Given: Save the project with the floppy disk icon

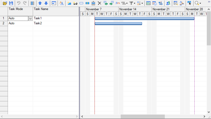Looking at the screenshot, I should (x=11, y=3).
